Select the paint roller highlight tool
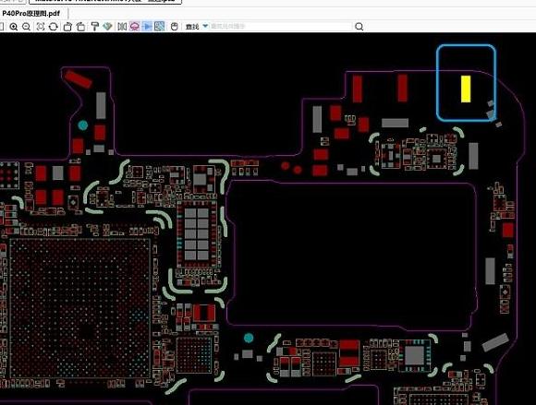The image size is (536, 405). [x=94, y=27]
